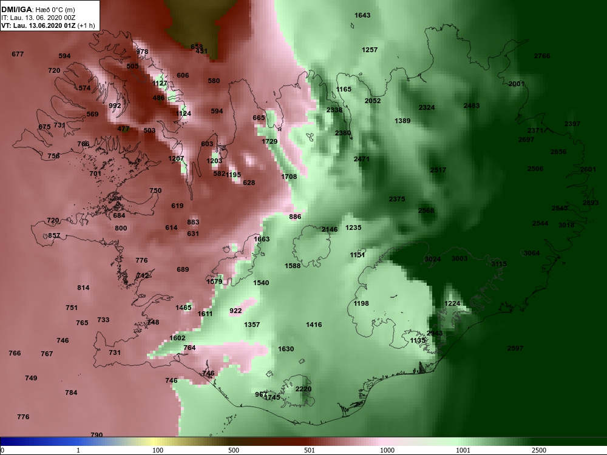Click the map value '2146'
This screenshot has height=455, width=607.
[330, 229]
